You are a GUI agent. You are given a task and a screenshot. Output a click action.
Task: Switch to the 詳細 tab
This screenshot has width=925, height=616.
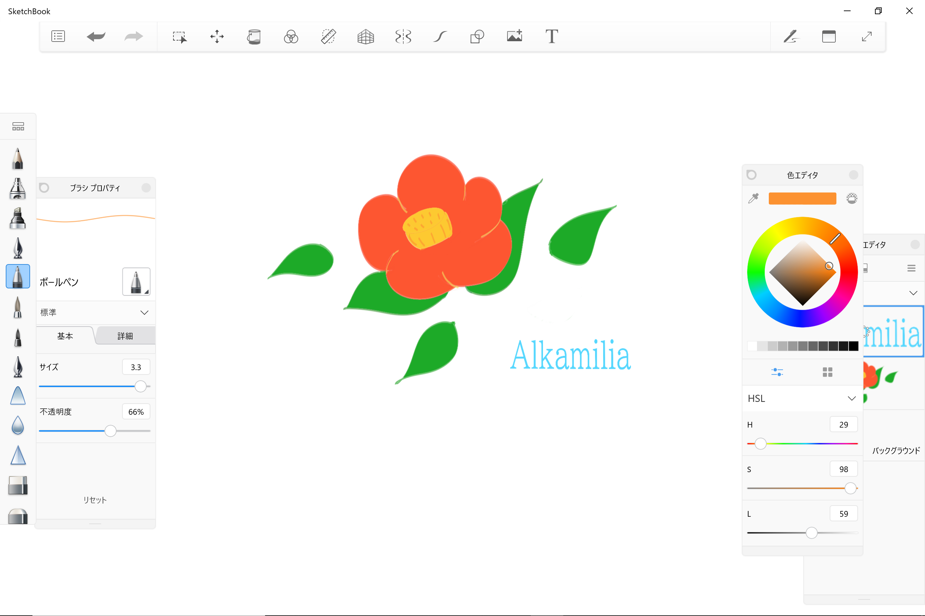[x=125, y=336]
